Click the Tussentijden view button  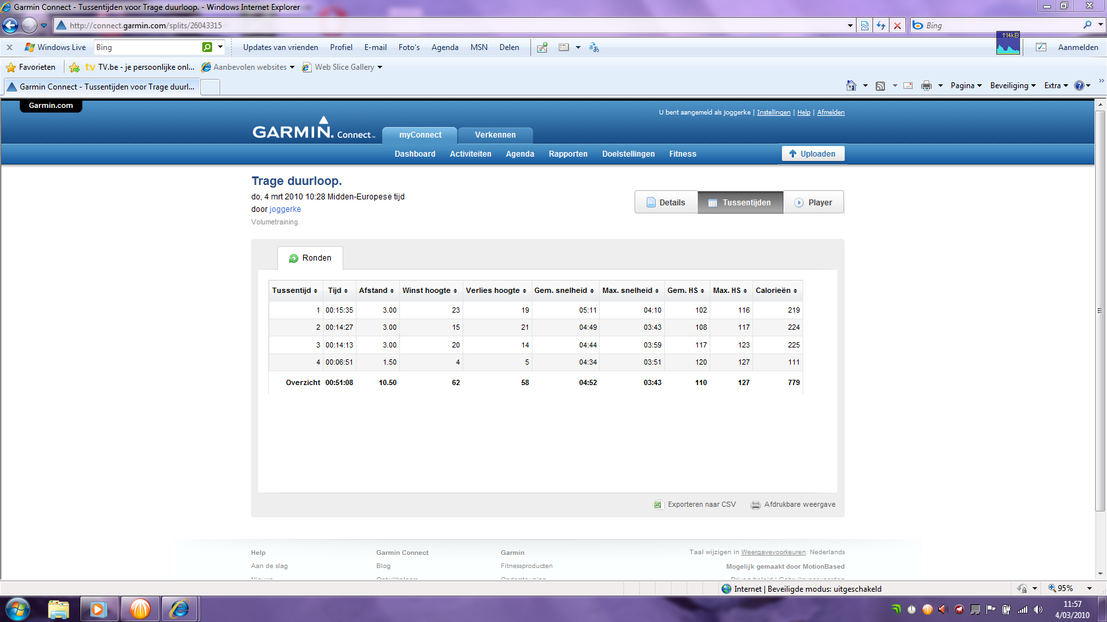point(741,203)
